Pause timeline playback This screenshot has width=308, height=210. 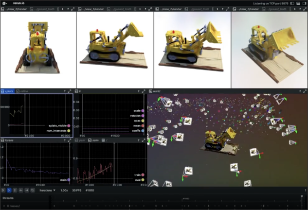click(15, 190)
